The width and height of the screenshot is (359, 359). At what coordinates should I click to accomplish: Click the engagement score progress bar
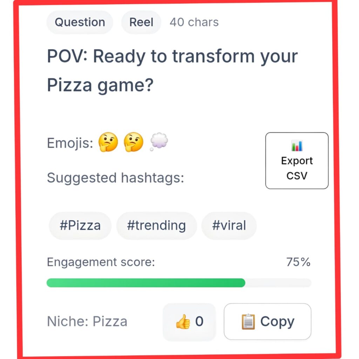pos(179,283)
